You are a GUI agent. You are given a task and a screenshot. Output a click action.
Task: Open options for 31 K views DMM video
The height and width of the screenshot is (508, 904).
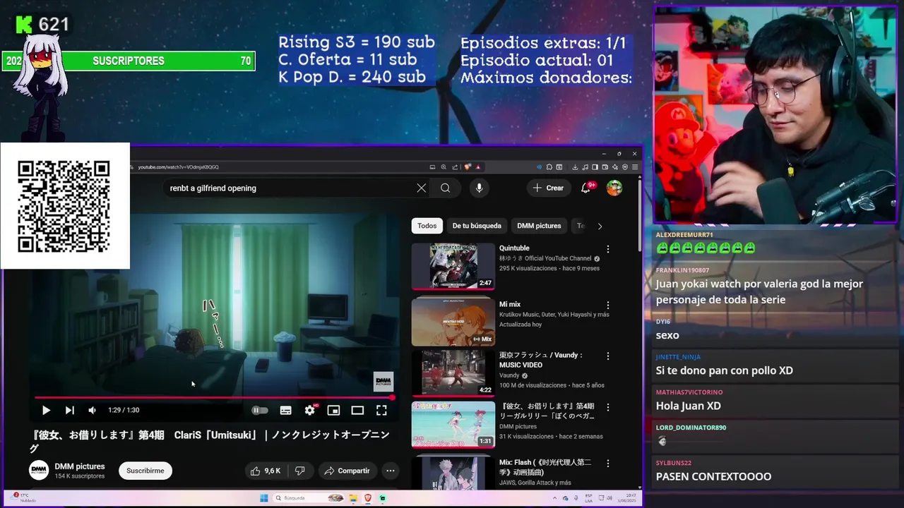(607, 407)
